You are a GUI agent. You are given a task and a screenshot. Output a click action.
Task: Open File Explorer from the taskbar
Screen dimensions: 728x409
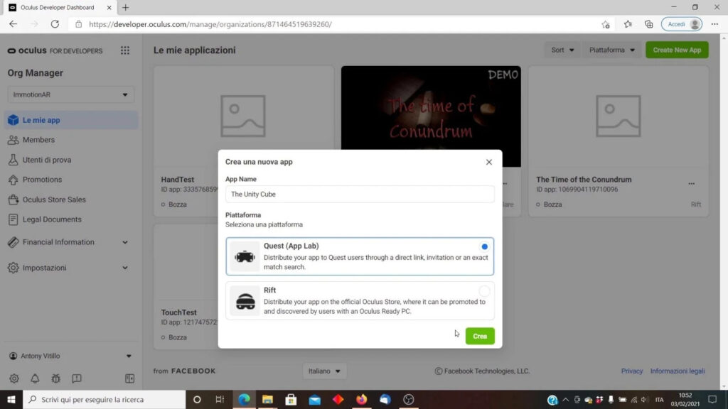(267, 399)
